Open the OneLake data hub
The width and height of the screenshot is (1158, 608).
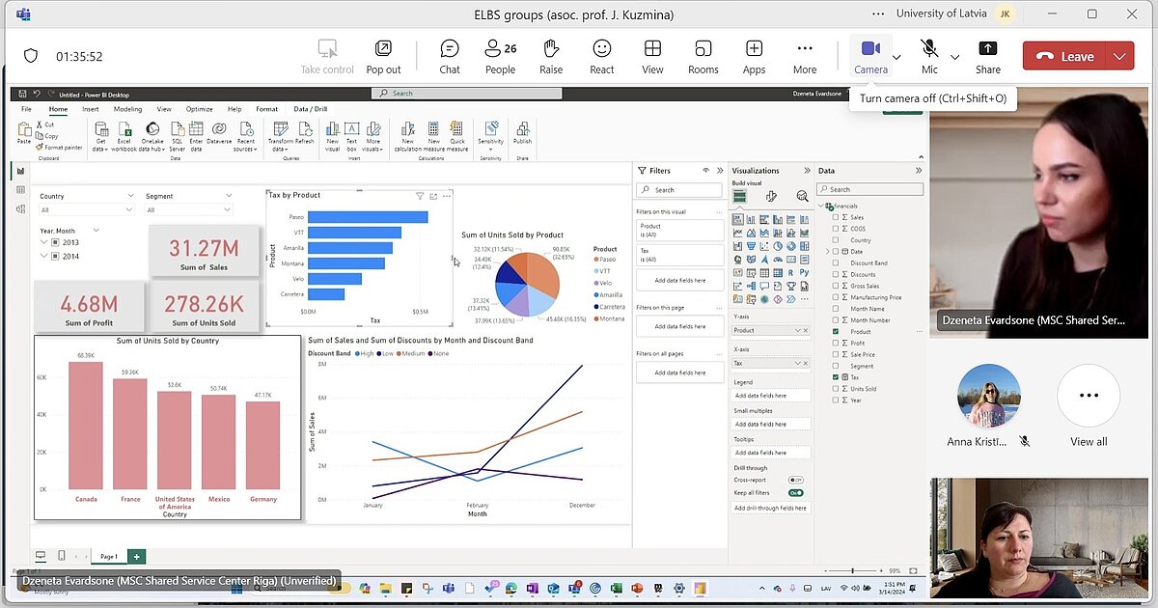[152, 135]
